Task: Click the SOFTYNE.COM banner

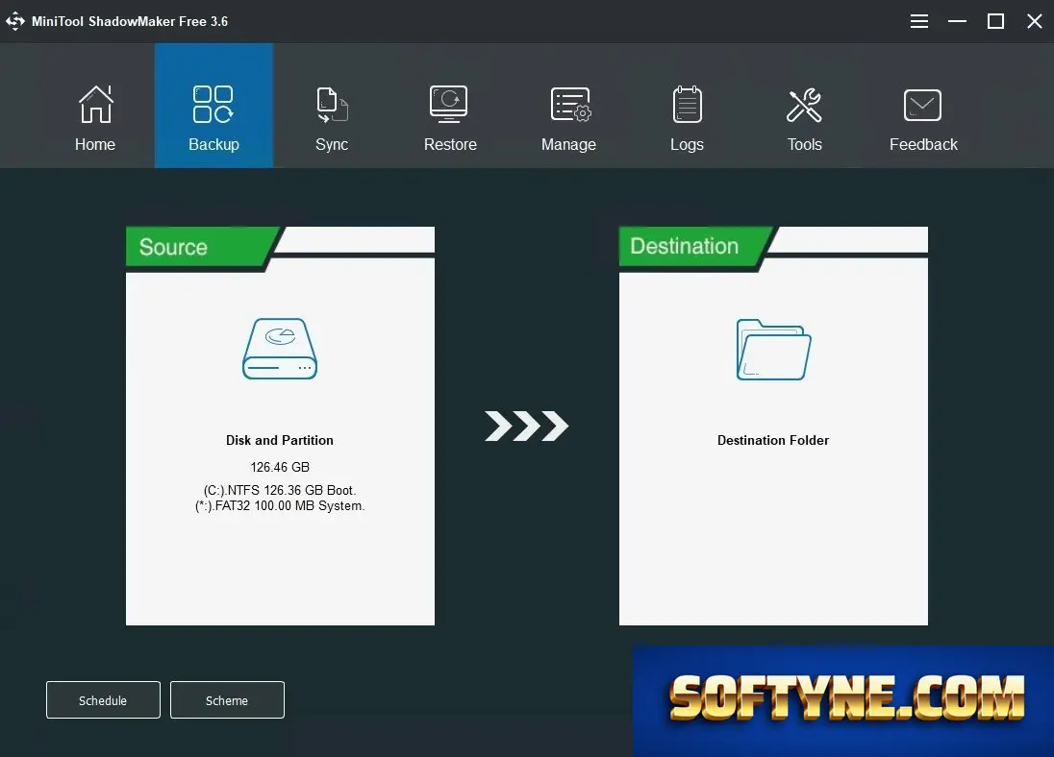Action: coord(843,700)
